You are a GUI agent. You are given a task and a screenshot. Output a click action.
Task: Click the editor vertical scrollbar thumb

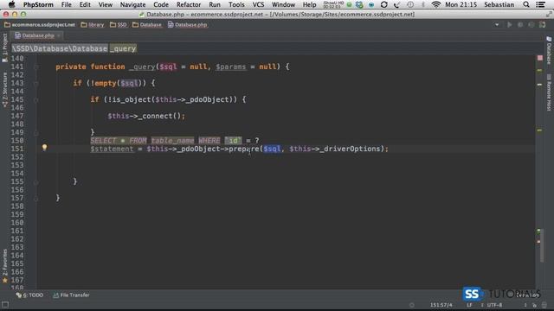coord(542,245)
